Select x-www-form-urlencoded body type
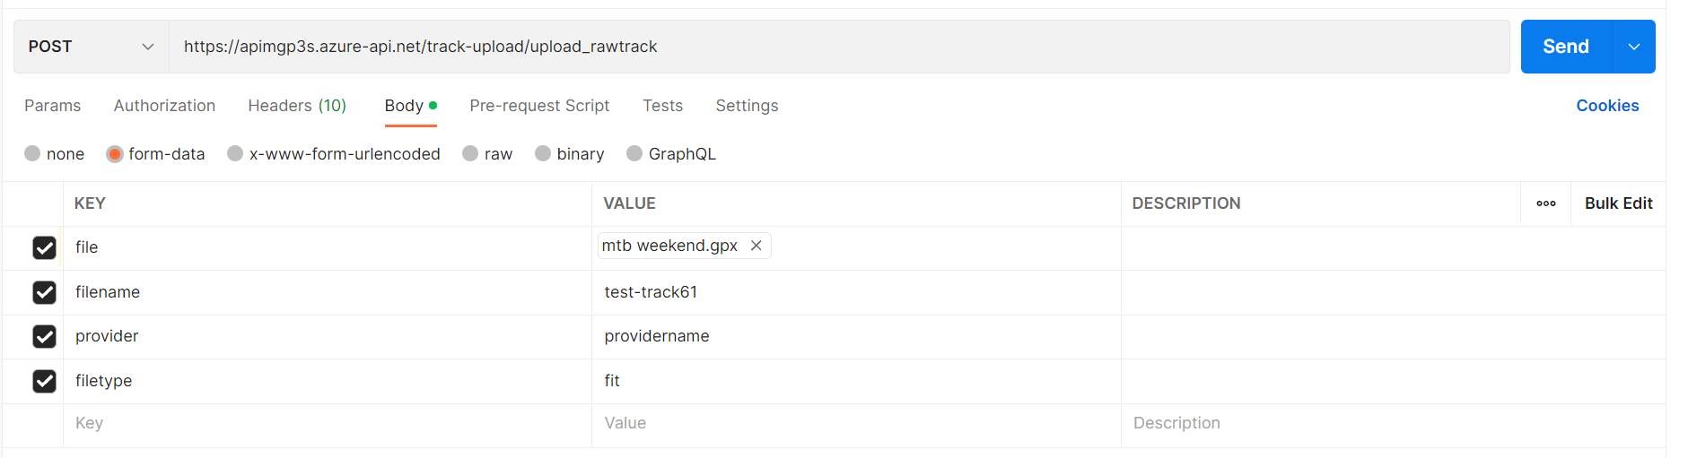 point(235,153)
